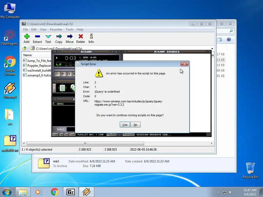Select winamp3_0-full.exe file in 7-Zip list
This screenshot has width=263, height=197.
[37, 75]
